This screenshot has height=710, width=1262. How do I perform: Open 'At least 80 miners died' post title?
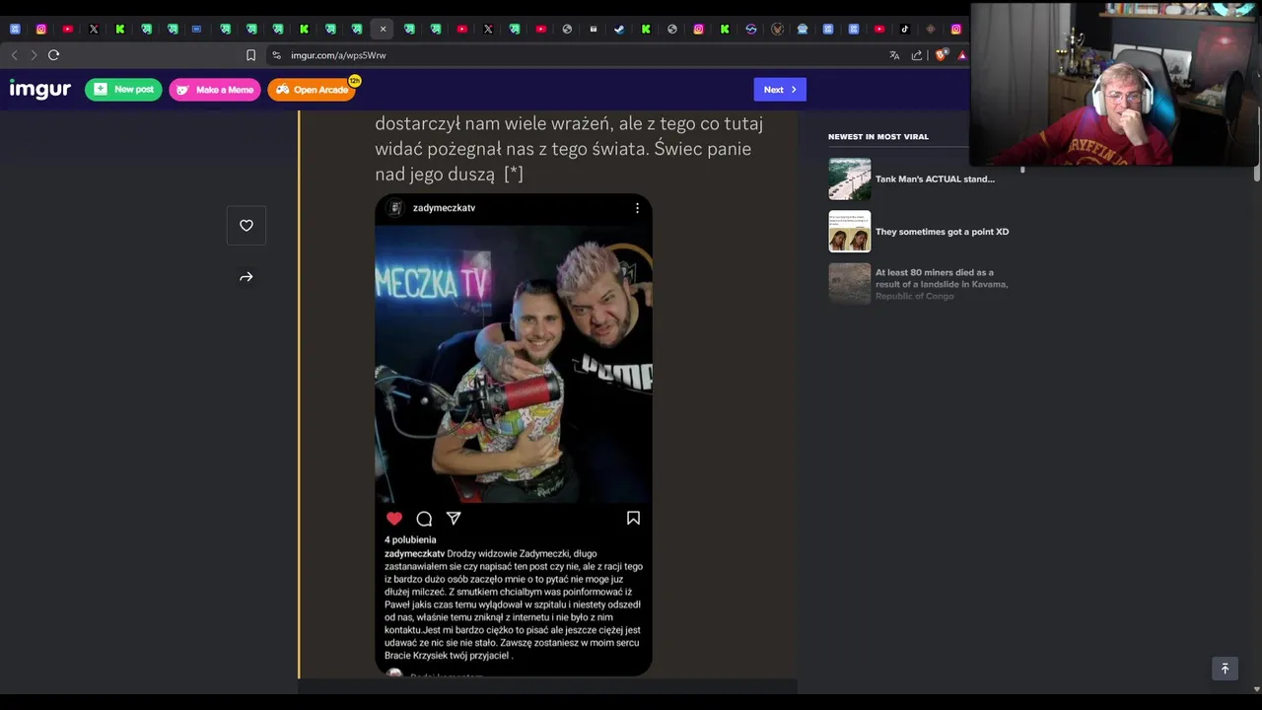pos(942,284)
